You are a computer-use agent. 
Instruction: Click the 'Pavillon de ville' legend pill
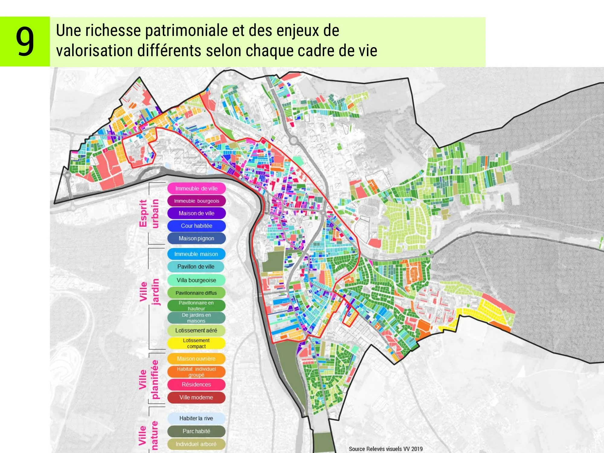(x=196, y=267)
